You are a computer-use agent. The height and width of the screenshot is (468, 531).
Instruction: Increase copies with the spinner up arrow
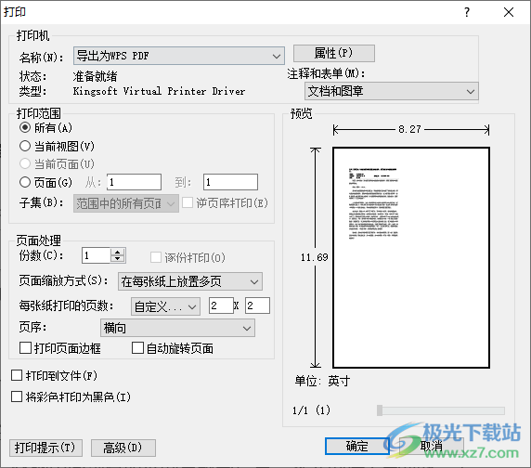118,253
